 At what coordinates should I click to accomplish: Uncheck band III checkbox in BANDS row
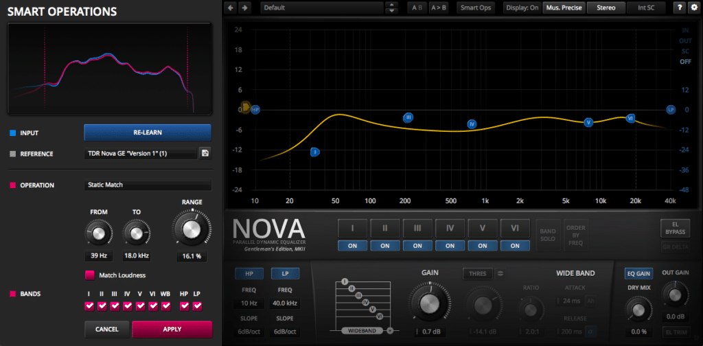click(x=115, y=306)
